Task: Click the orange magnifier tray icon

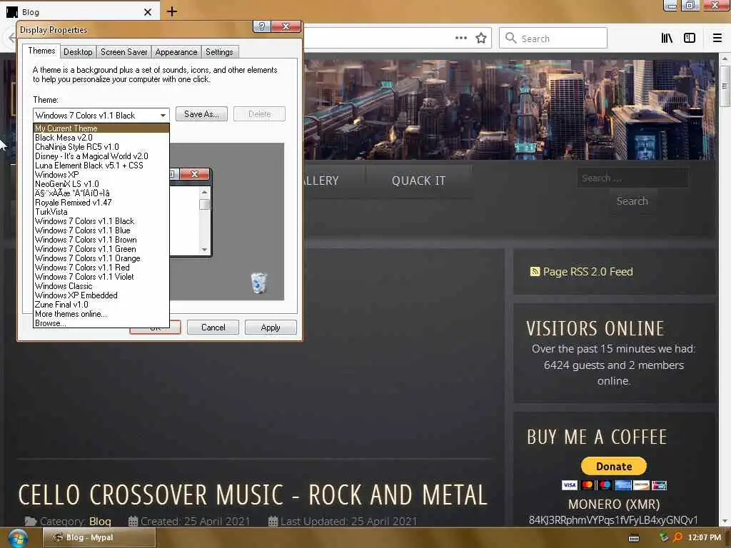Action: [677, 537]
